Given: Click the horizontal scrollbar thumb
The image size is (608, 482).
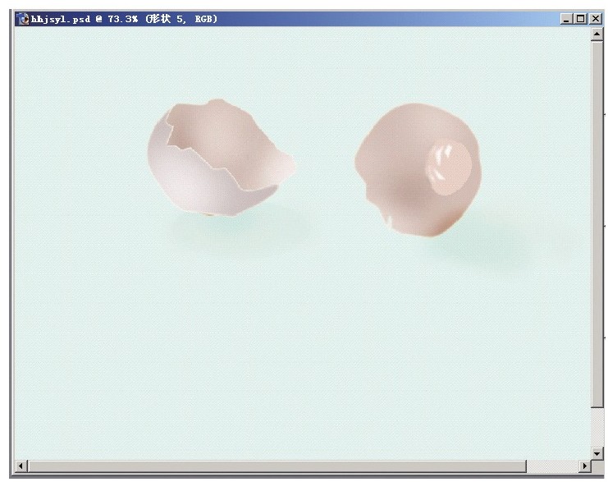Looking at the screenshot, I should [x=277, y=466].
